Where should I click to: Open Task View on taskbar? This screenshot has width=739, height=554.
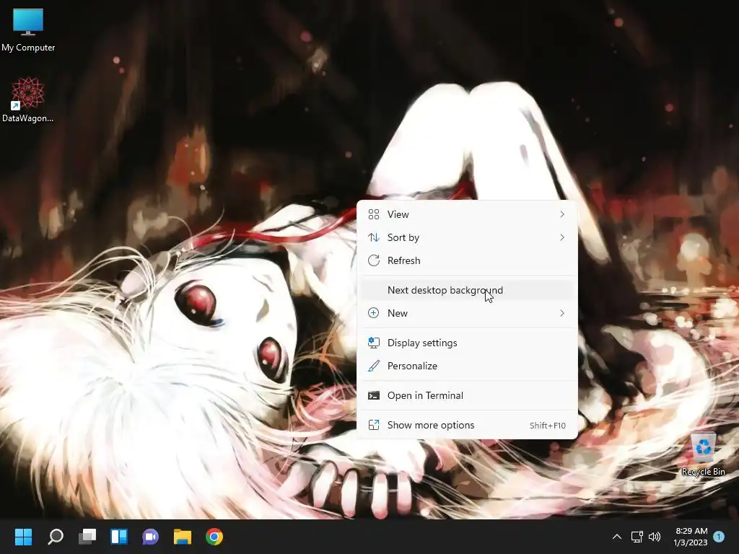[x=87, y=537]
